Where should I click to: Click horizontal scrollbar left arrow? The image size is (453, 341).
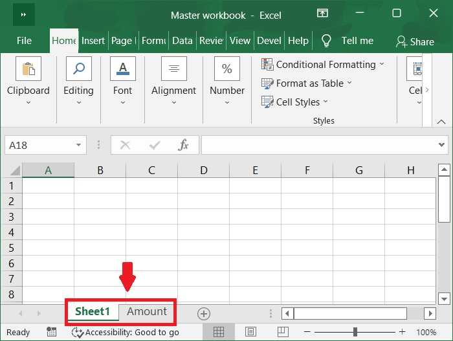point(287,314)
